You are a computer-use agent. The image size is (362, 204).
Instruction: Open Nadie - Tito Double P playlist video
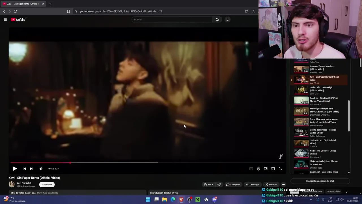[x=319, y=154]
